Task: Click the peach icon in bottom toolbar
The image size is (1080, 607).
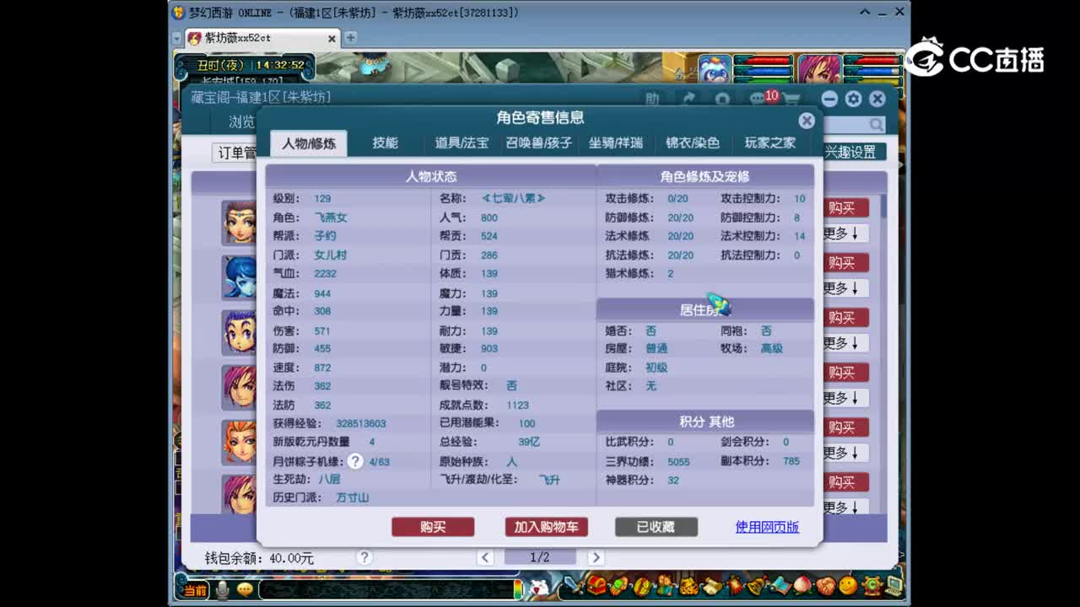Action: [802, 585]
